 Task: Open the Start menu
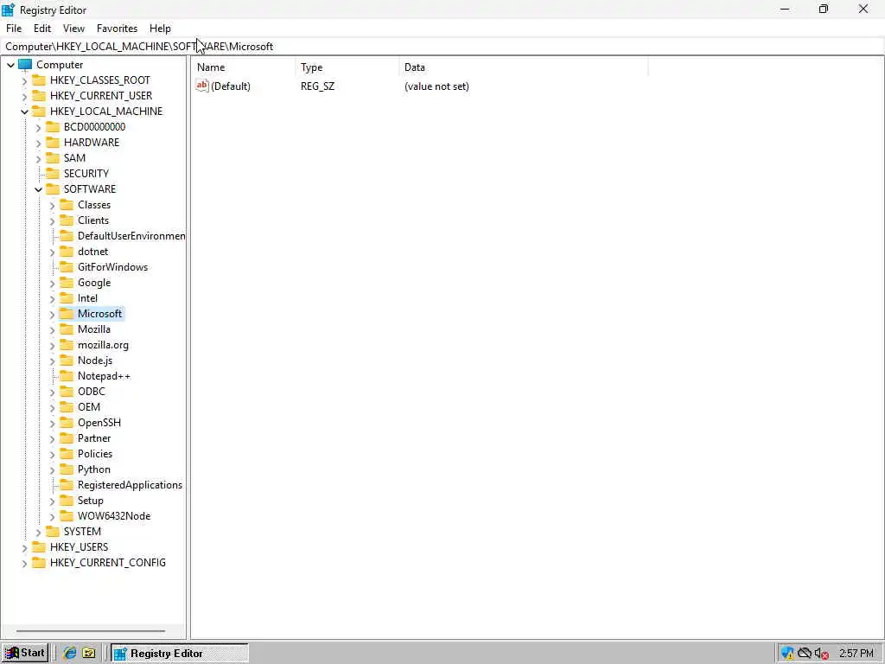click(25, 654)
